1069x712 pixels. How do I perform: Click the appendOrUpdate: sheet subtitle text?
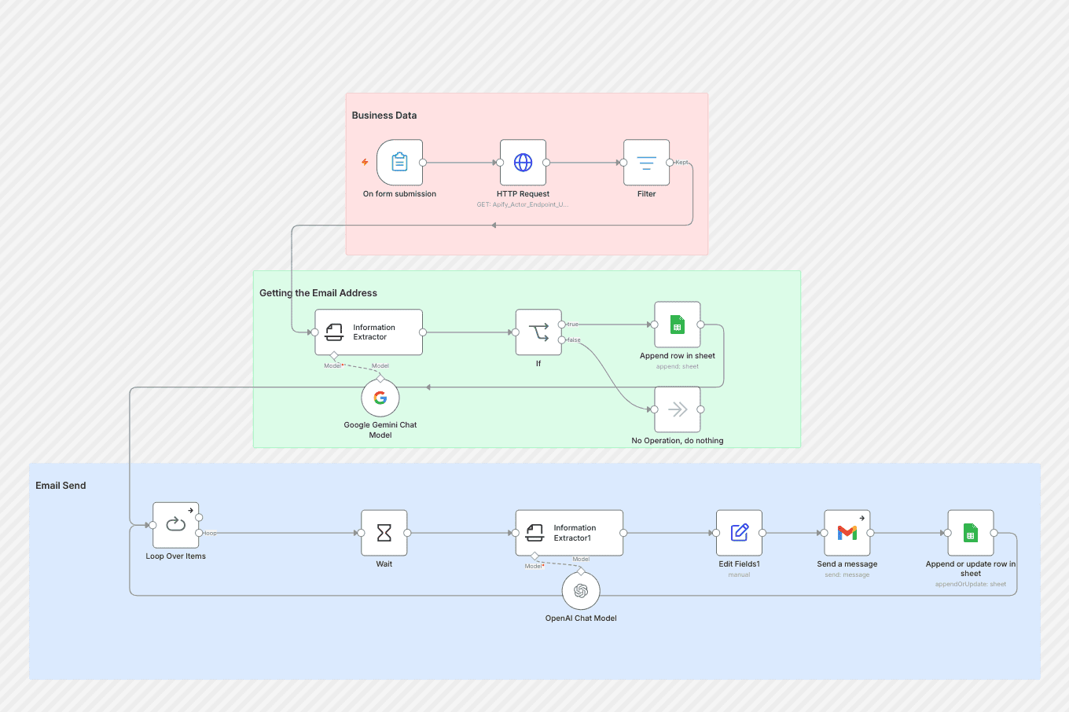pos(971,584)
